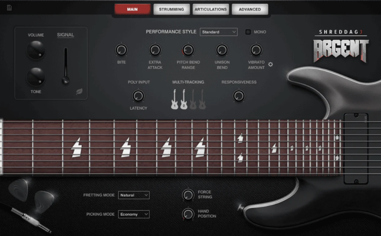
Task: Open the document icon at top left
Action: coord(9,8)
